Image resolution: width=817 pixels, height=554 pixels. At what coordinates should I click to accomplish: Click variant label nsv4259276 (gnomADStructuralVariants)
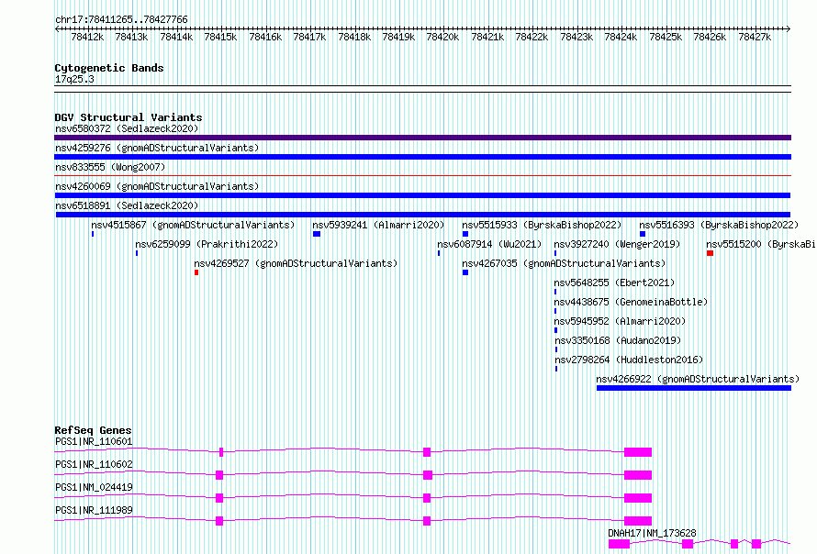157,148
